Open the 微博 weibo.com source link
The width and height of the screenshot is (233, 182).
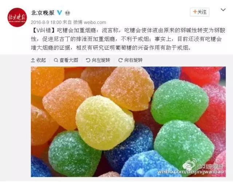(90, 22)
